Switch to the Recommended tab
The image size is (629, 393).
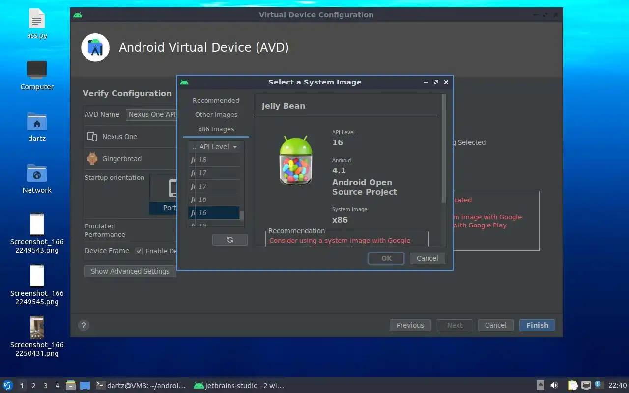[x=216, y=100]
